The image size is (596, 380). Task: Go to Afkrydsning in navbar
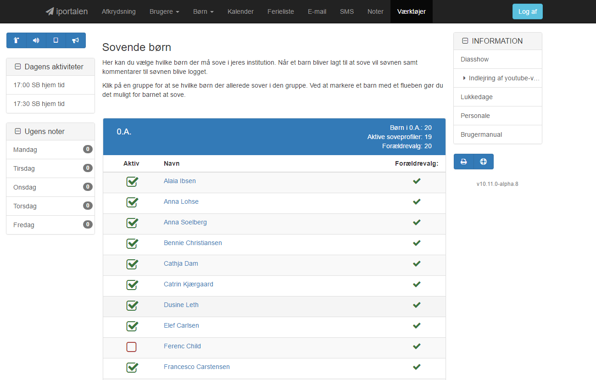pos(119,11)
